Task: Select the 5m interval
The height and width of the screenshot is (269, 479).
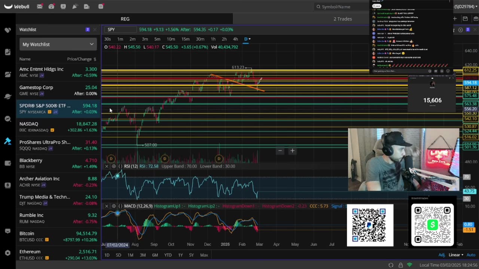Action: [x=157, y=39]
